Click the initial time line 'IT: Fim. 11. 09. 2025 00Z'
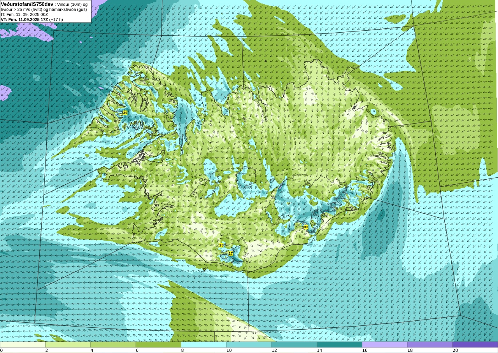The width and height of the screenshot is (498, 353). pos(25,14)
